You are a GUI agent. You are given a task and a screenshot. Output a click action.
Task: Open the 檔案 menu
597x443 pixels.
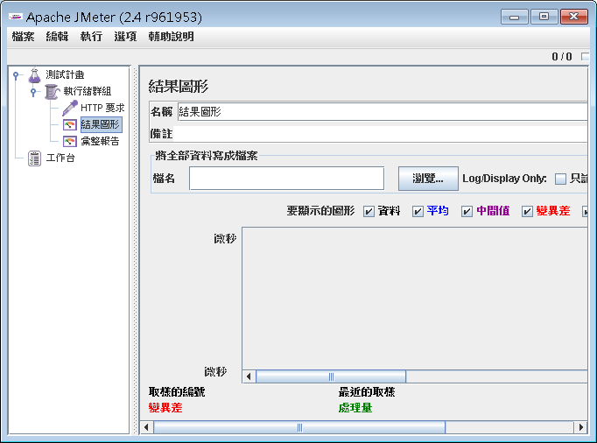(x=24, y=37)
